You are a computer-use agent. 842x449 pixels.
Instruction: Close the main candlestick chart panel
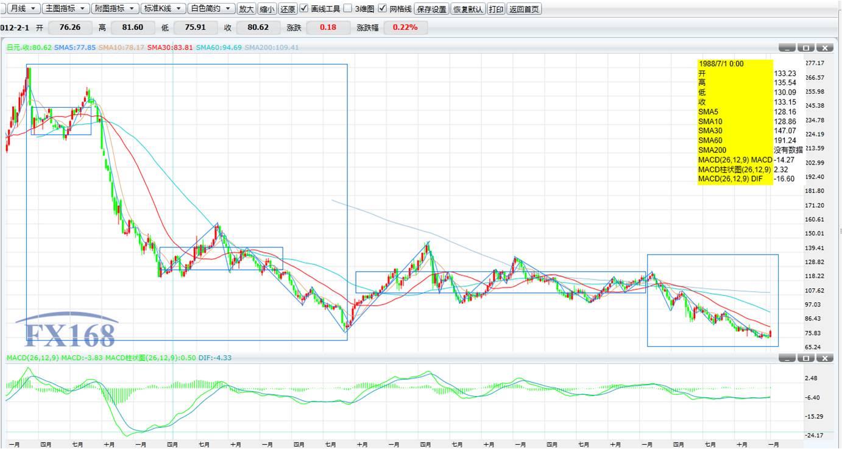click(x=825, y=48)
